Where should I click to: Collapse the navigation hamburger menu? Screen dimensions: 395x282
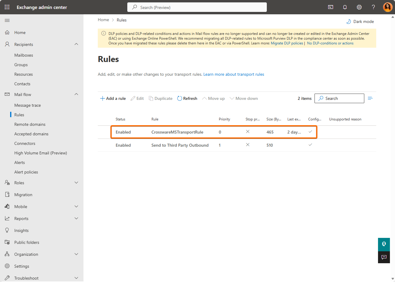click(x=7, y=20)
